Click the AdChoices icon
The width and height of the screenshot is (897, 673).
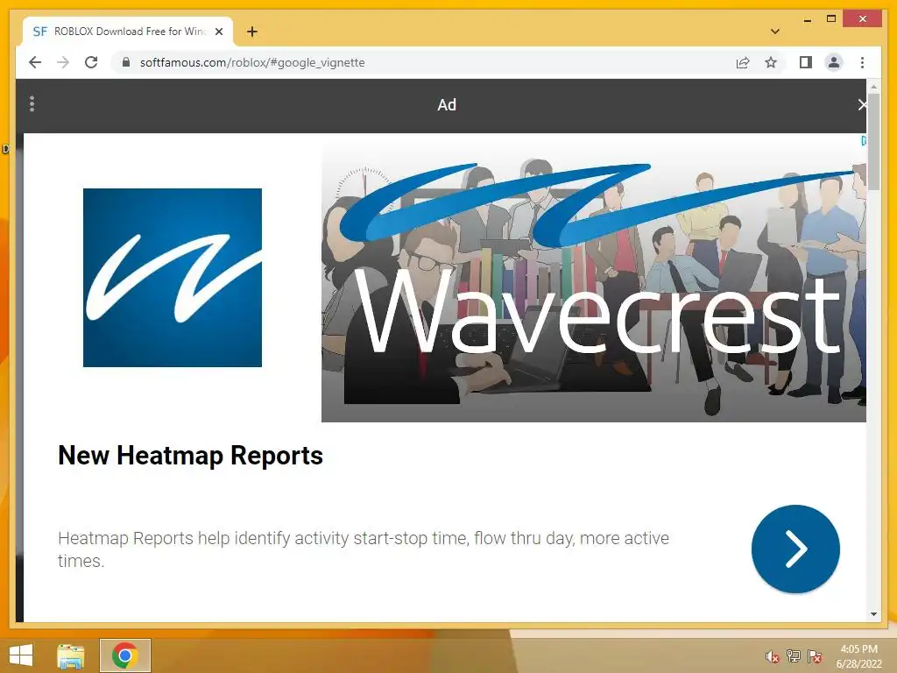pyautogui.click(x=863, y=141)
